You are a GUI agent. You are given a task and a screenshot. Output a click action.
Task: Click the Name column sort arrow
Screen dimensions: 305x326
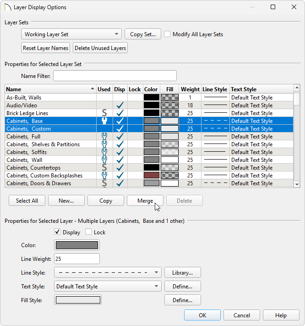93,89
